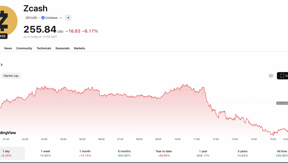Image resolution: width=288 pixels, height=163 pixels.
Task: Click the camera snapshot icon
Action: pos(271,76)
